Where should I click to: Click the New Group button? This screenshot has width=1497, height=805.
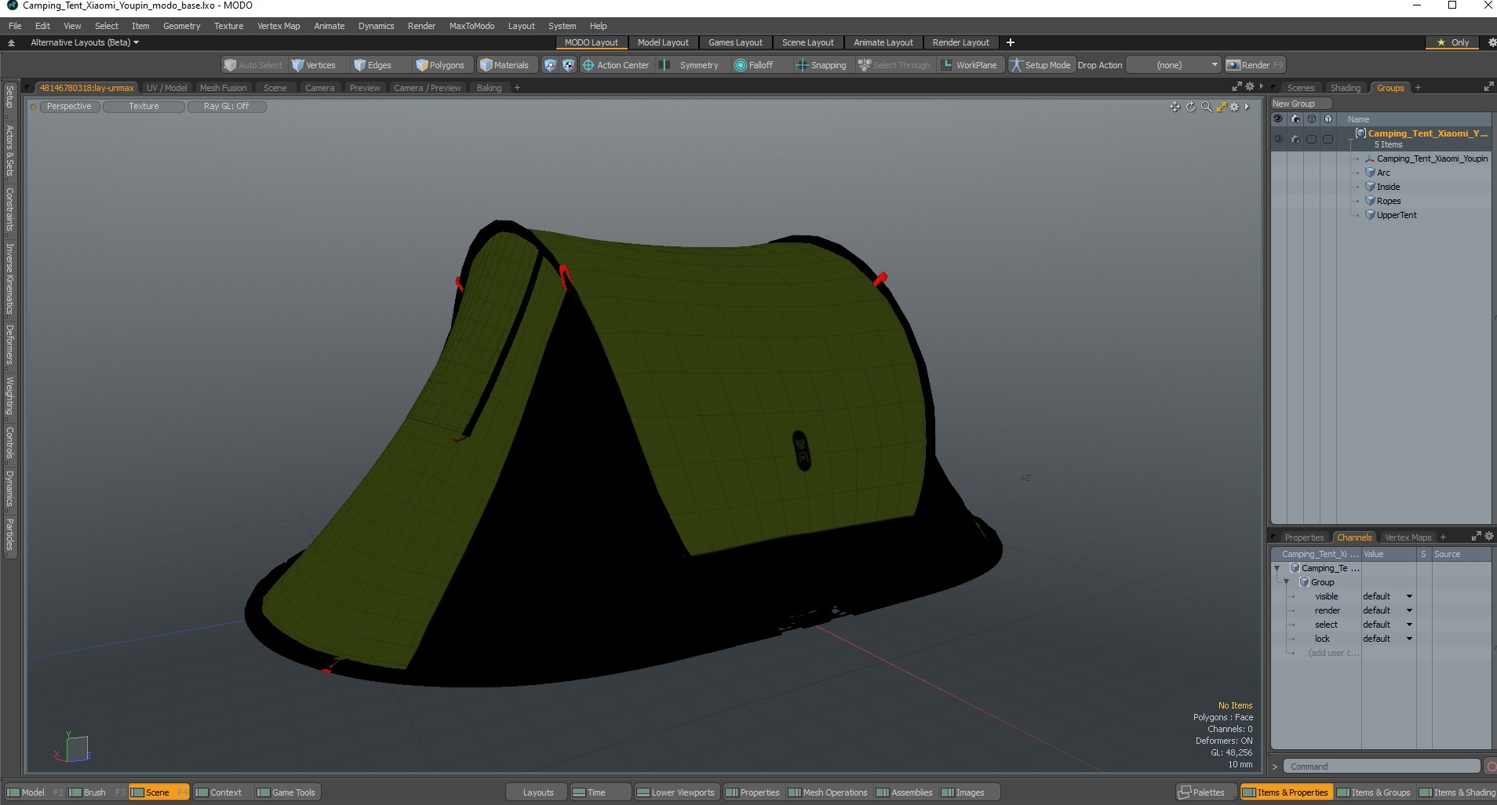pos(1301,104)
